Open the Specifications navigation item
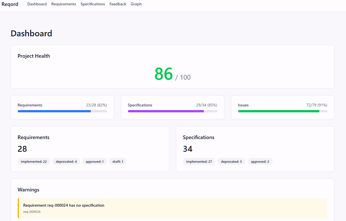The image size is (346, 221). click(x=93, y=4)
